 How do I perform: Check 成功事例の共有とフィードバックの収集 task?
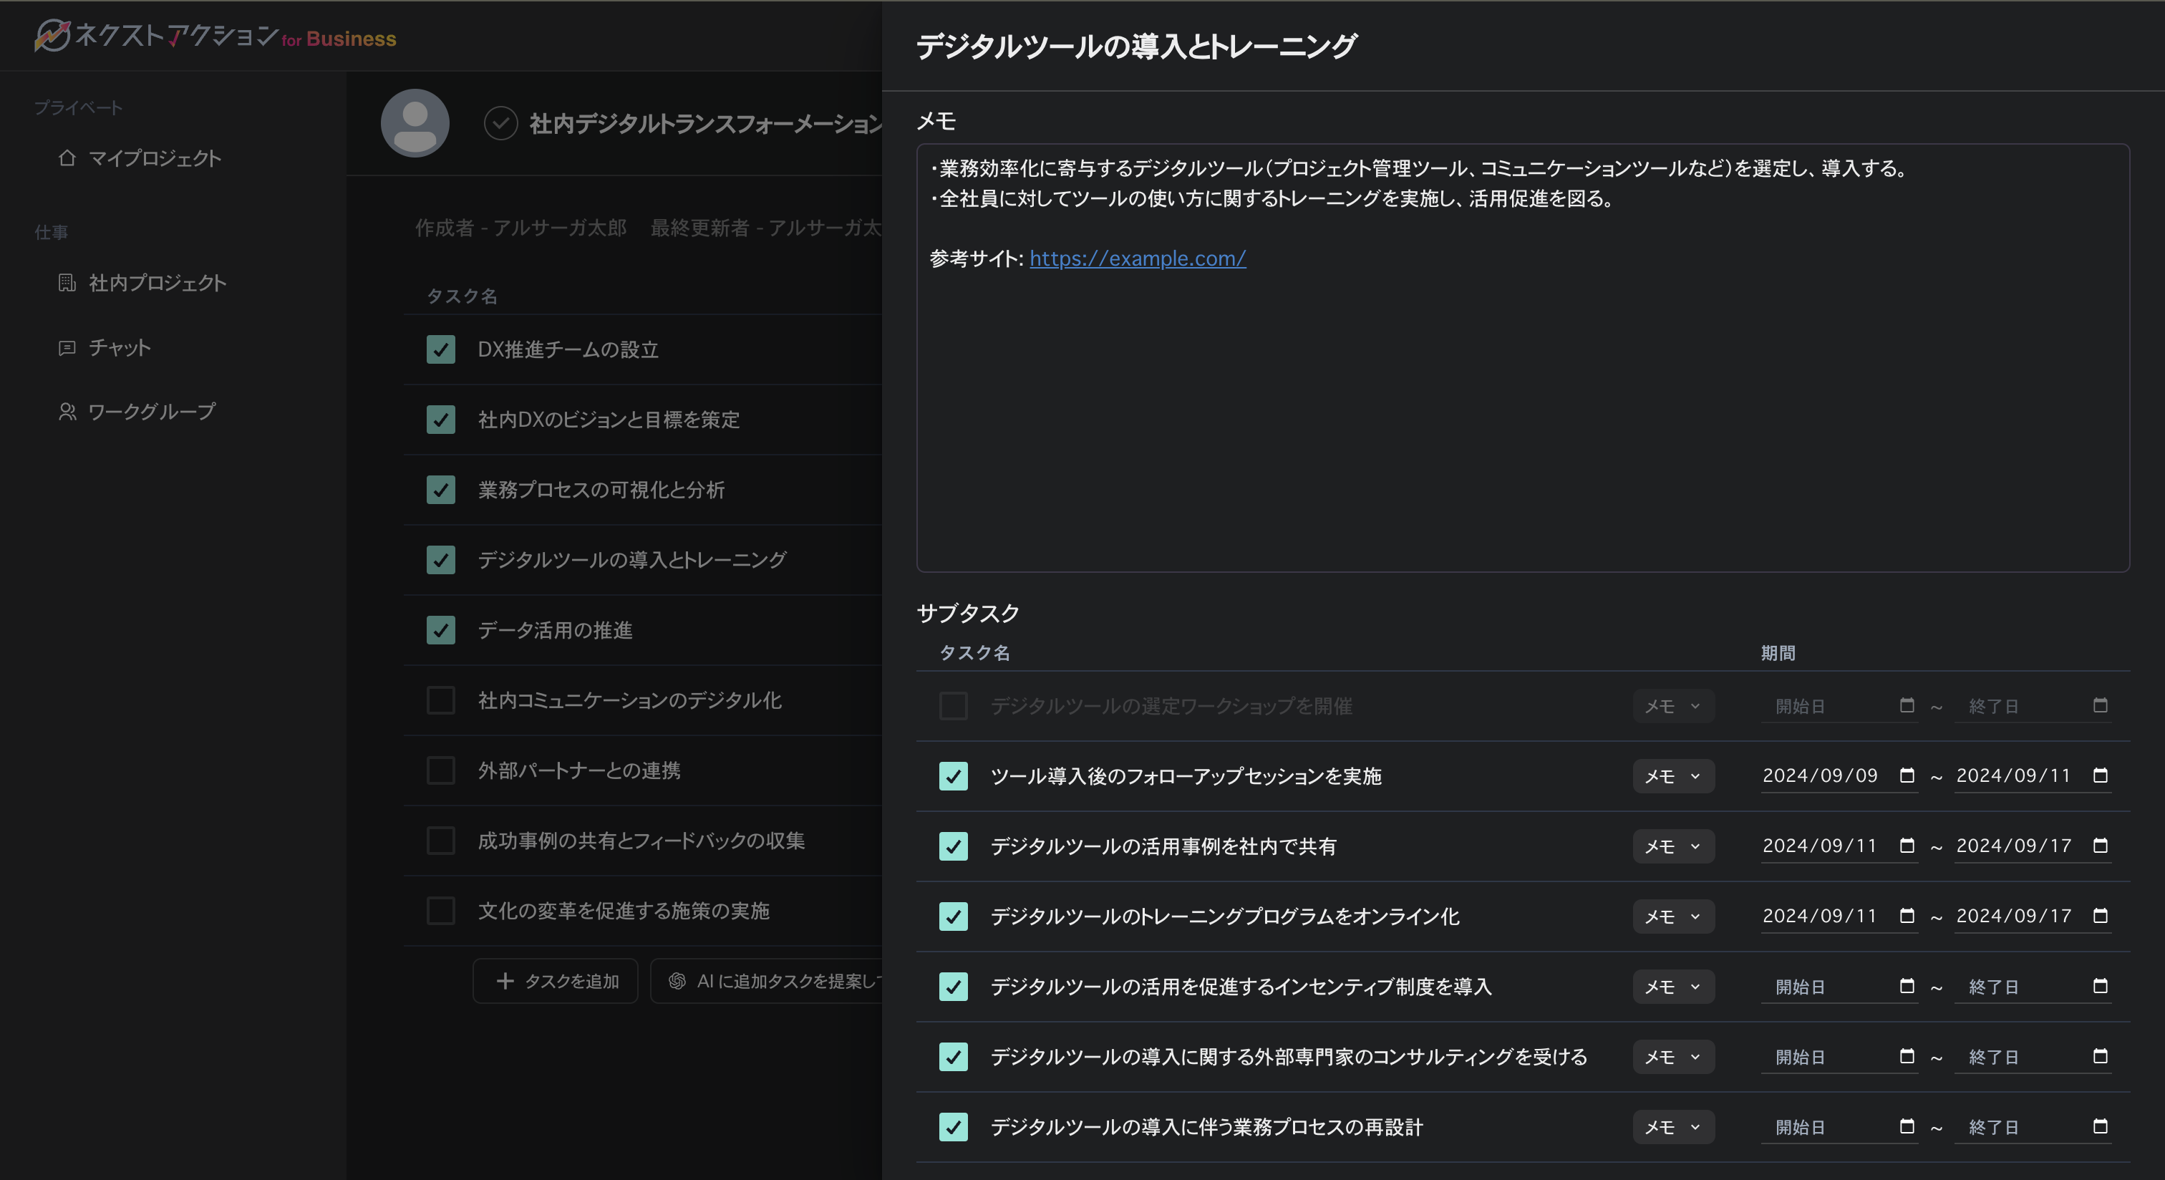pos(441,841)
